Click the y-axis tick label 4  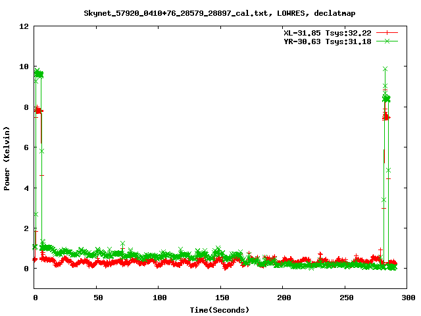(26, 188)
